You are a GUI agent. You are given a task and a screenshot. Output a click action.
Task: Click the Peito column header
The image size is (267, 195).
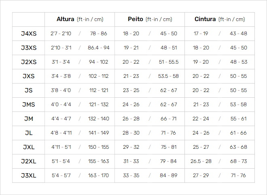point(150,19)
